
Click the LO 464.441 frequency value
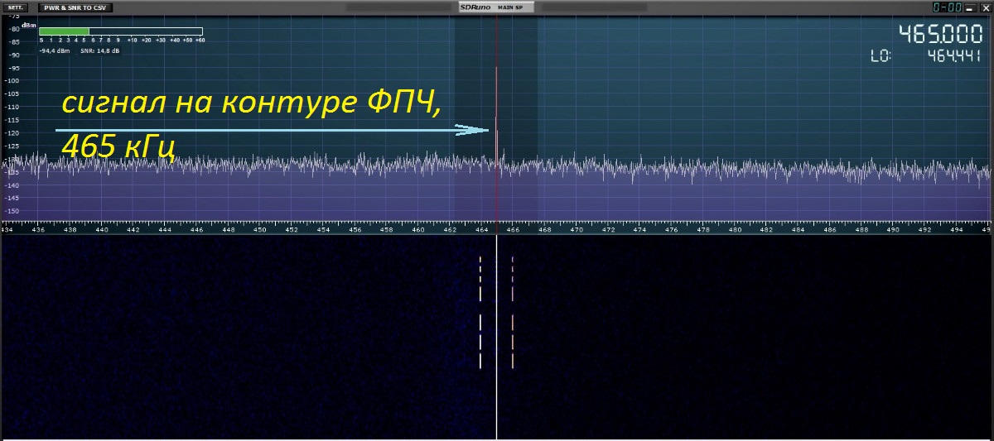coord(954,56)
